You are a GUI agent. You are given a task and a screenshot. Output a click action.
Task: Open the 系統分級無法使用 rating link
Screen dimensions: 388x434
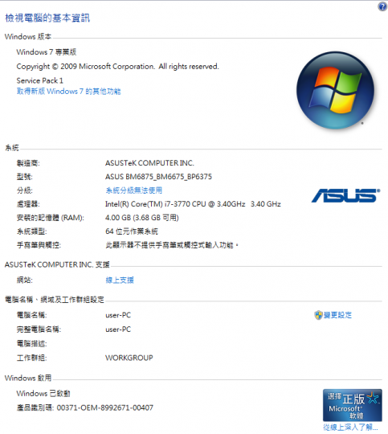click(x=133, y=190)
